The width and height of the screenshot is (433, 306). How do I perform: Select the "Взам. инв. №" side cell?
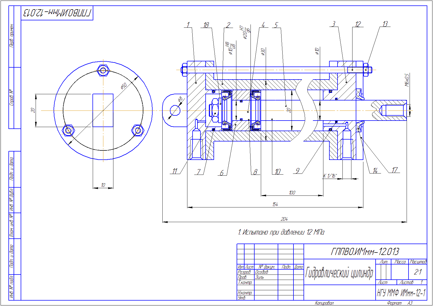pos(11,225)
